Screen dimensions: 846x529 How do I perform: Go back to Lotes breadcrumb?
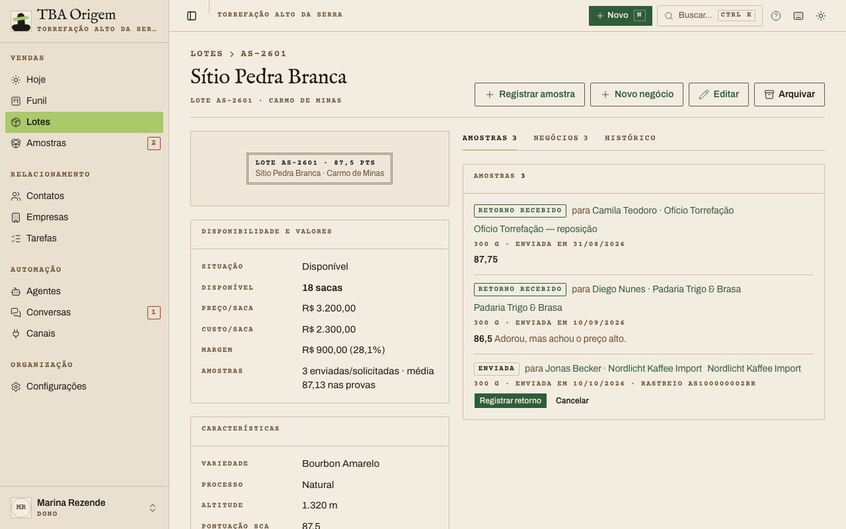click(207, 54)
